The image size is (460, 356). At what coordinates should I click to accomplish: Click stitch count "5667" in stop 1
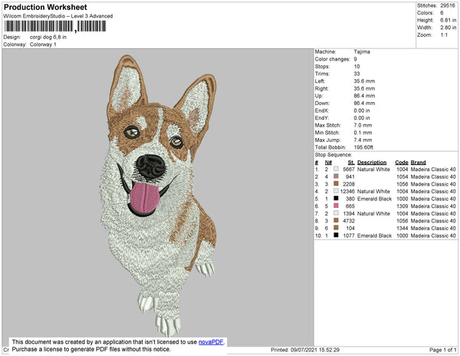349,170
